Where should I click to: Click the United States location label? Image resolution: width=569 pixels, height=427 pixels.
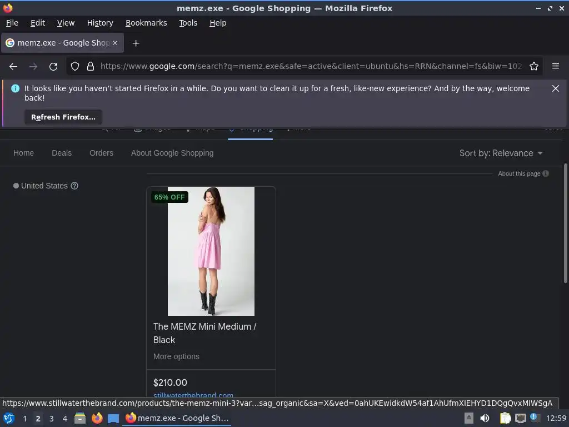(x=44, y=186)
